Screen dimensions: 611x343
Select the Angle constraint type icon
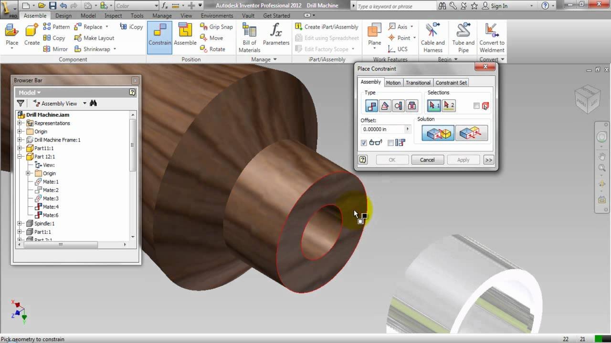tap(385, 106)
